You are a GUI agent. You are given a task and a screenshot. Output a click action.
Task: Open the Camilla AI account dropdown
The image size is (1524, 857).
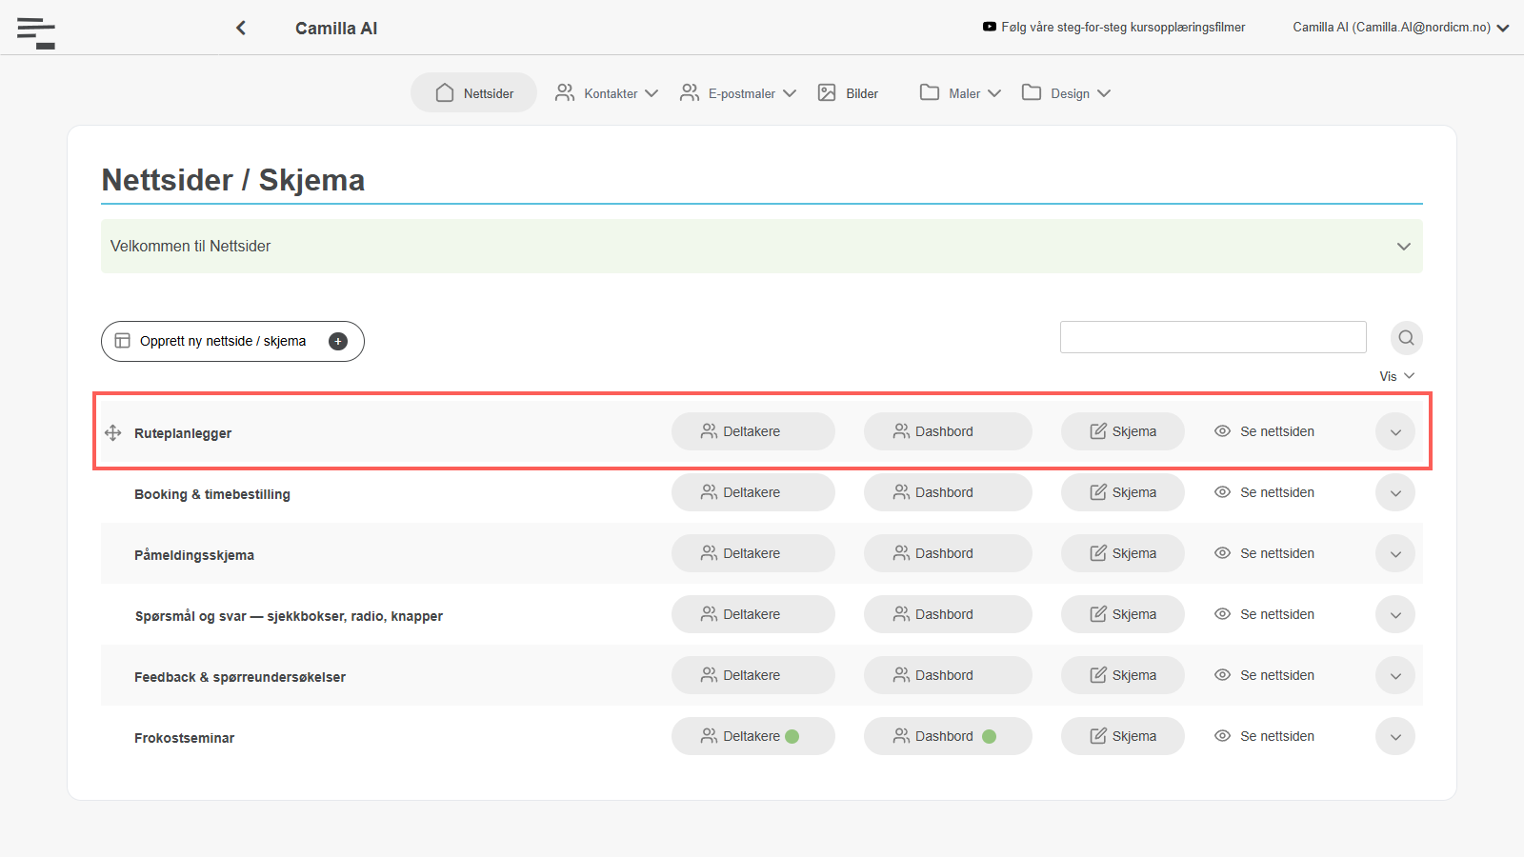pyautogui.click(x=1401, y=28)
